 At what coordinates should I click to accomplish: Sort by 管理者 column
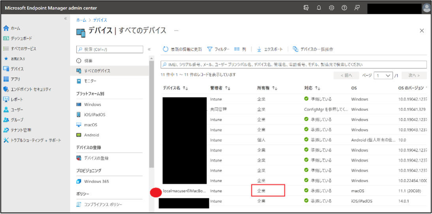pos(220,88)
